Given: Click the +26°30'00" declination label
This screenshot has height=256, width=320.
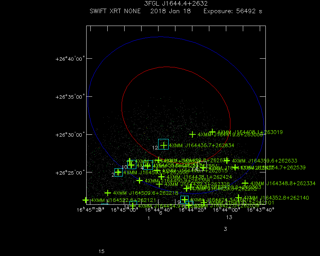Looking at the screenshot, I should [x=70, y=135].
